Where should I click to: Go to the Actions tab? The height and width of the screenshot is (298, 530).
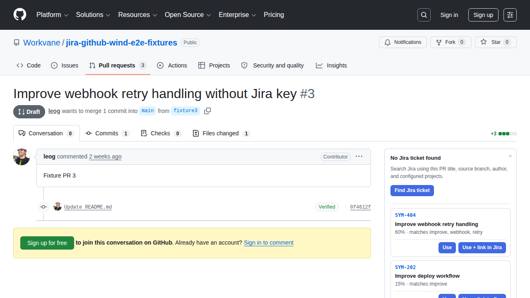(172, 65)
